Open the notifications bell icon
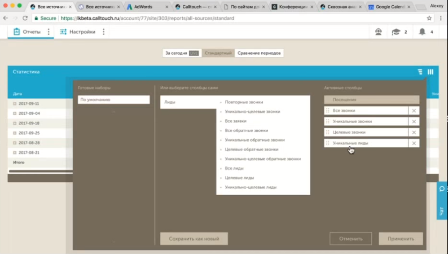448x254 pixels. (422, 32)
